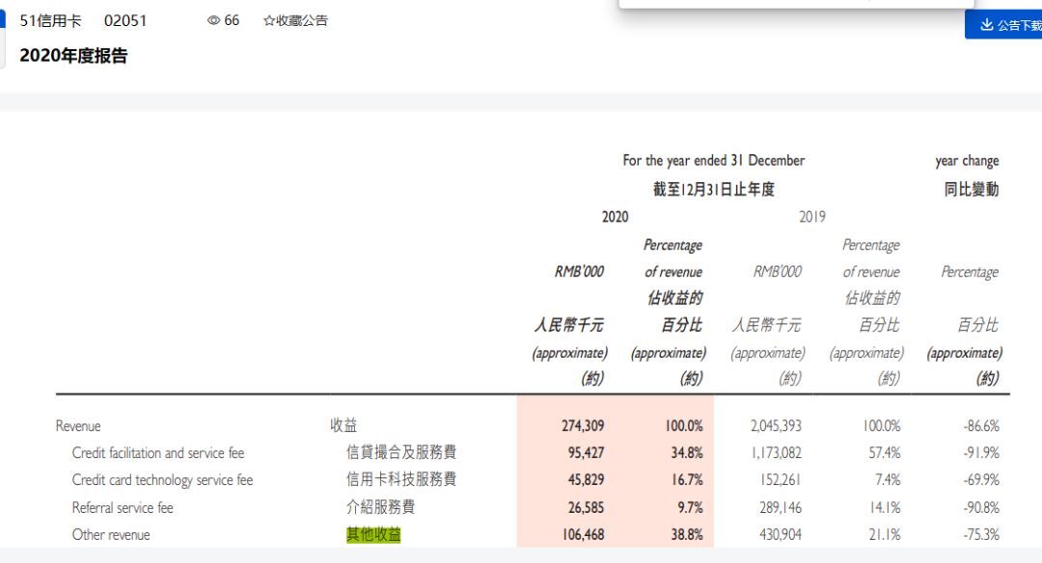Click the stock code 02051
Screen dimensions: 1042x563
pos(125,20)
